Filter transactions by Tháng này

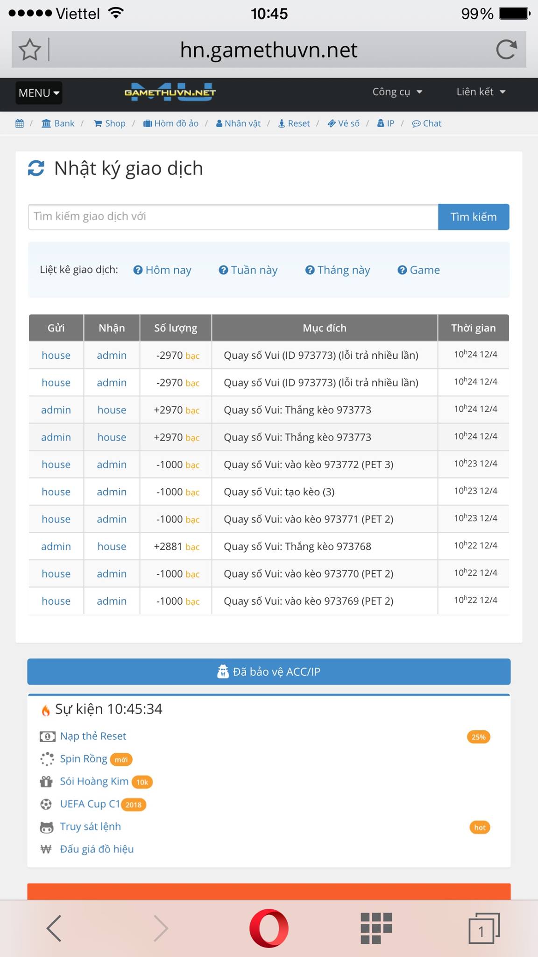click(338, 270)
